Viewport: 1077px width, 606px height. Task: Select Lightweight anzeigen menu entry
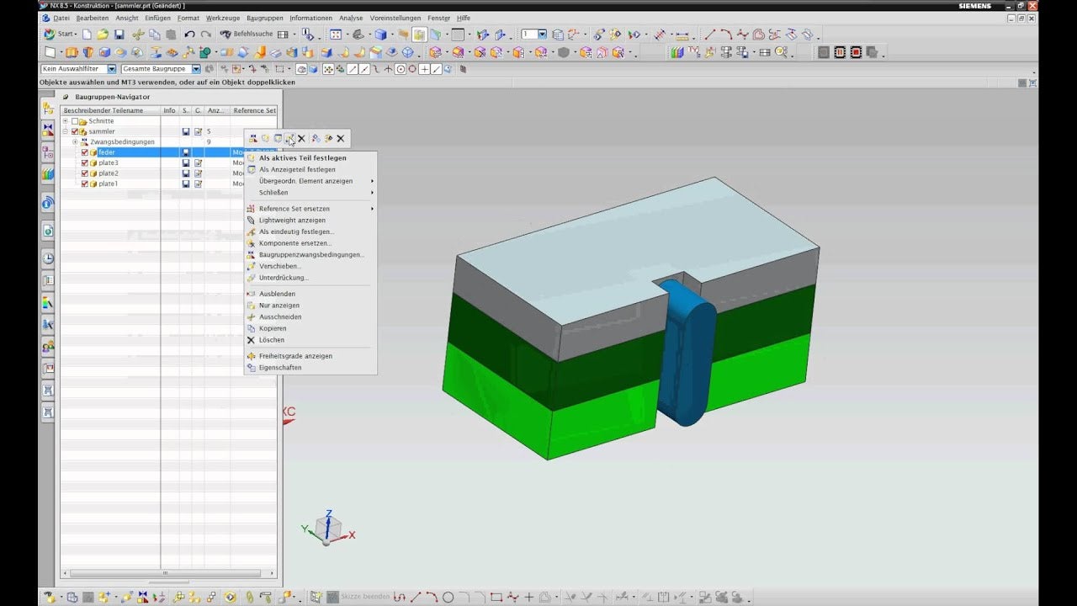coord(310,221)
